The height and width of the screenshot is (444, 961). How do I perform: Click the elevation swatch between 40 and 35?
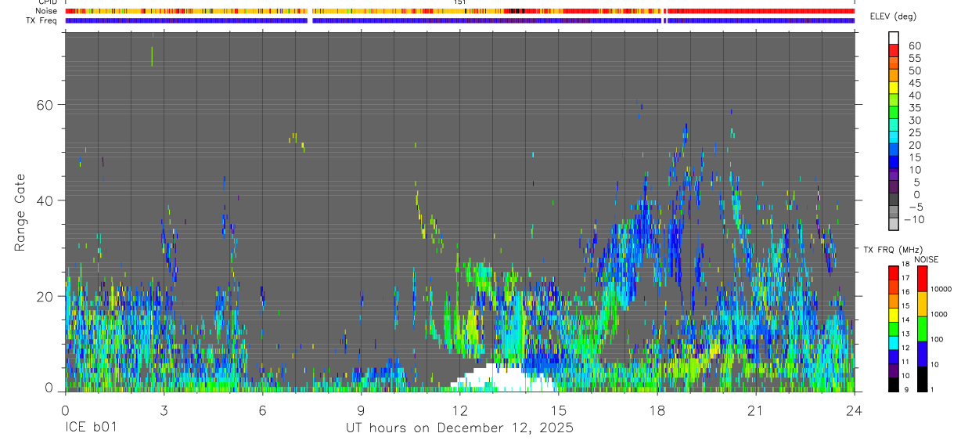(x=894, y=100)
